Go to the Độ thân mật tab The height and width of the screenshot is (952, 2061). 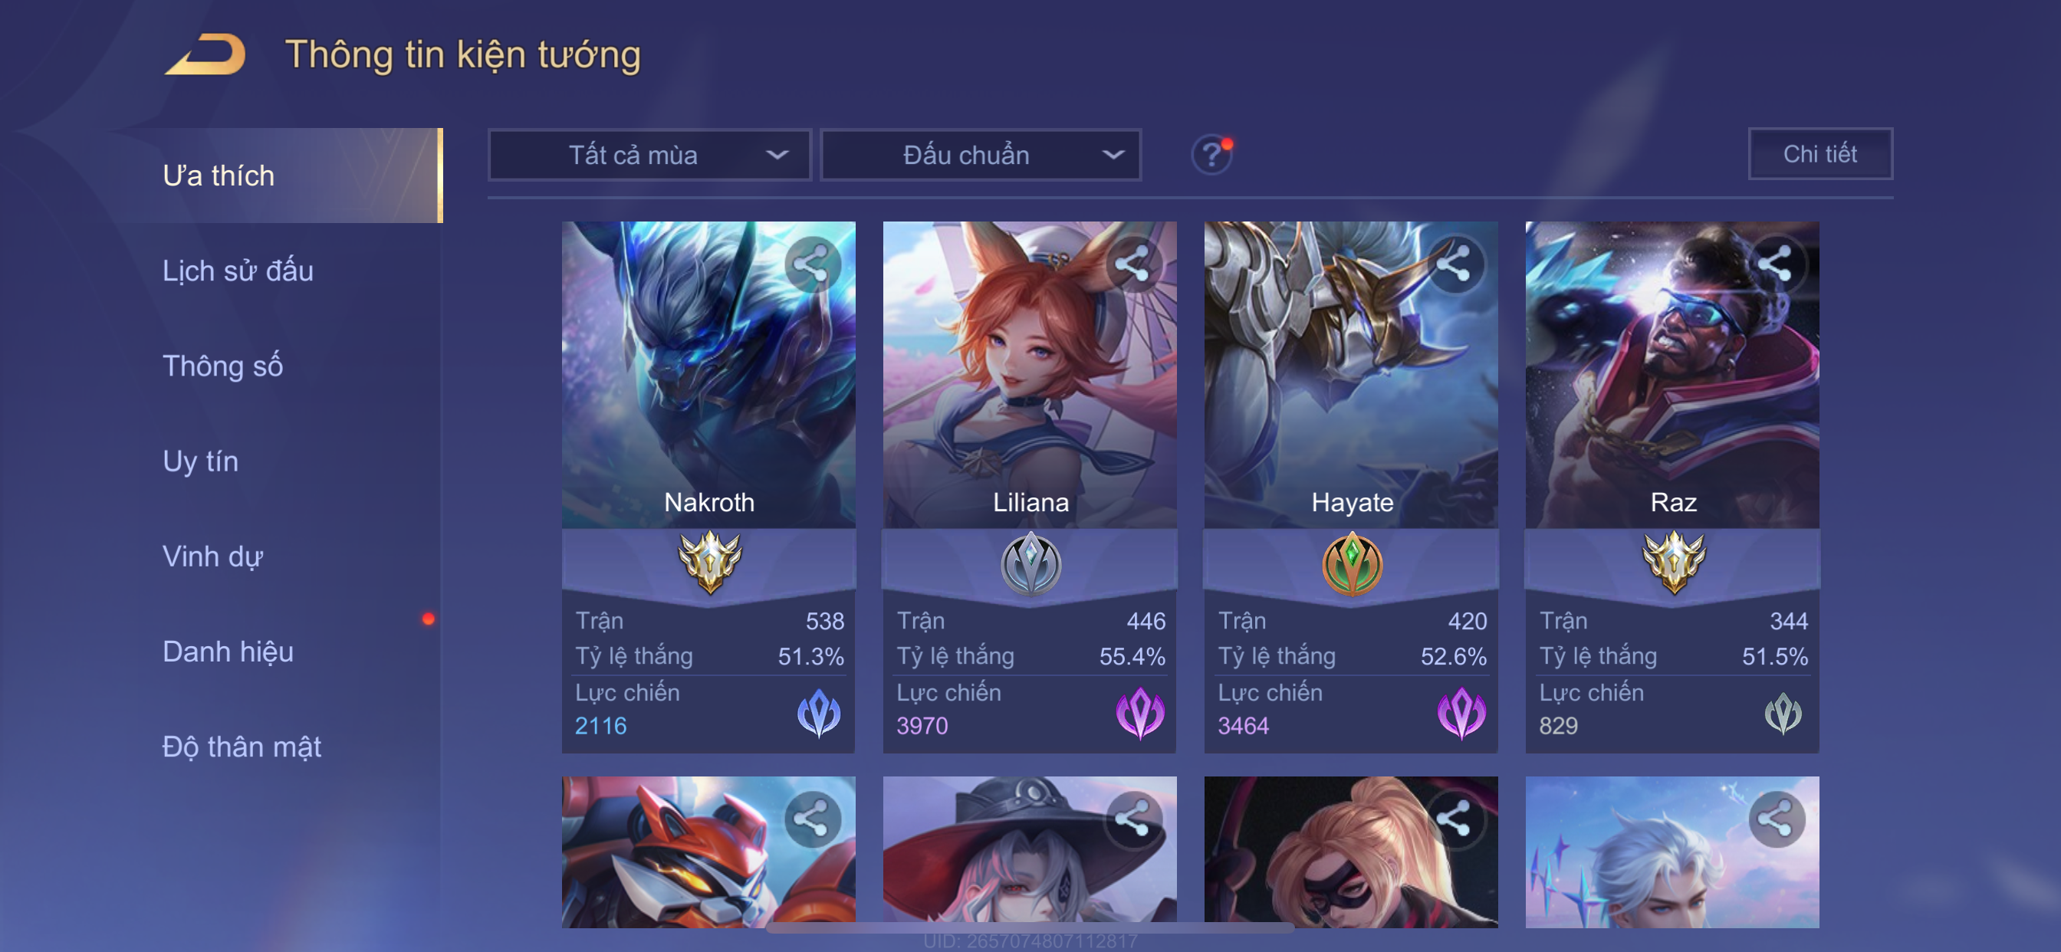click(x=242, y=747)
